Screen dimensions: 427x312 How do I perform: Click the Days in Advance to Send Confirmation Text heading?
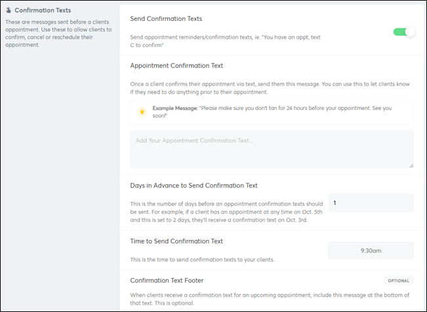[x=193, y=185]
